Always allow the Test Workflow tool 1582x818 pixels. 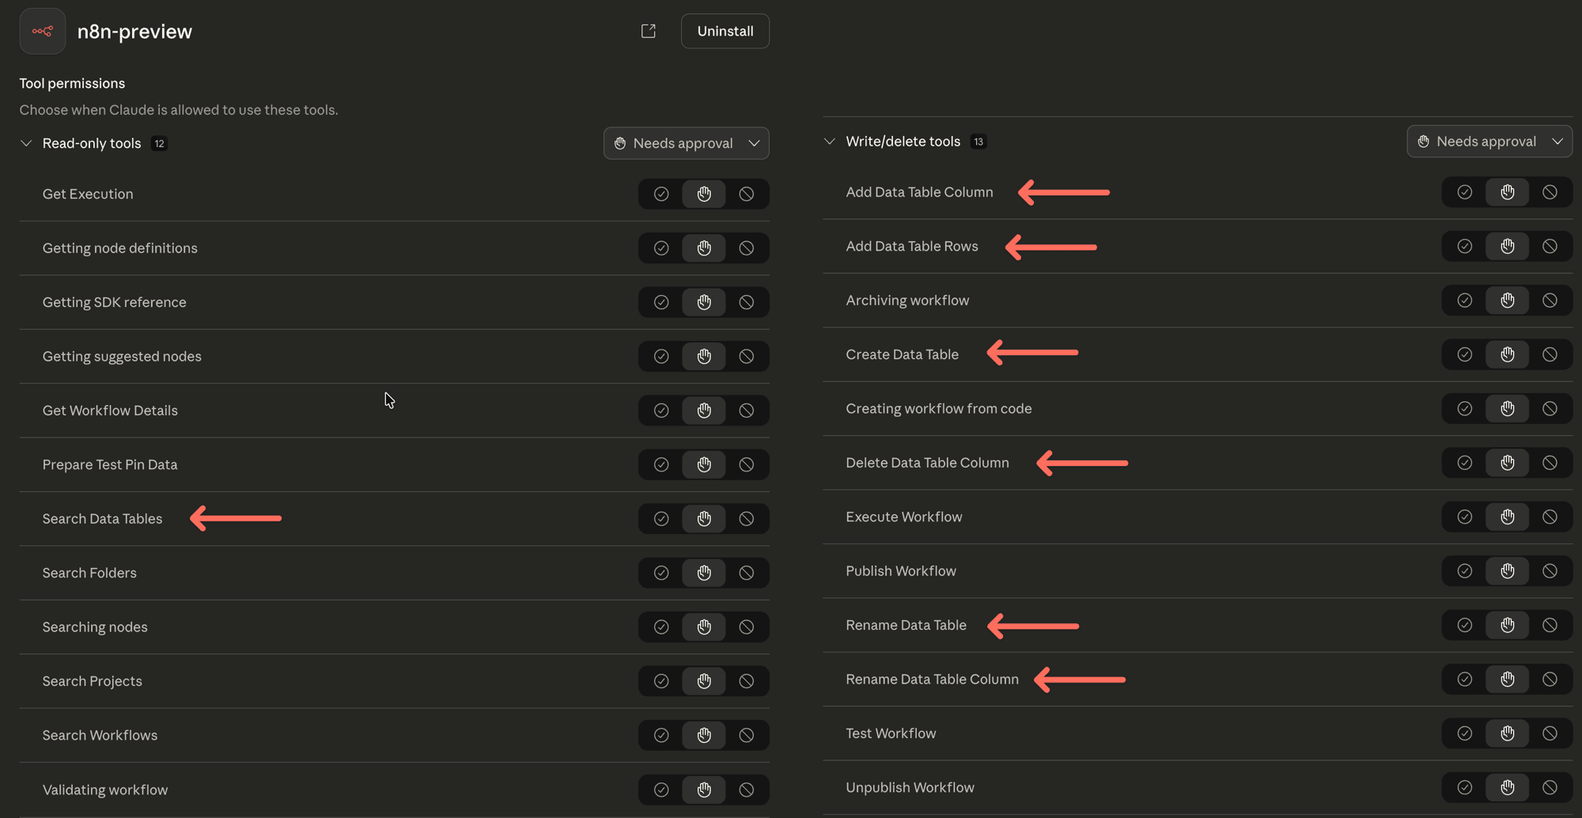[1465, 733]
